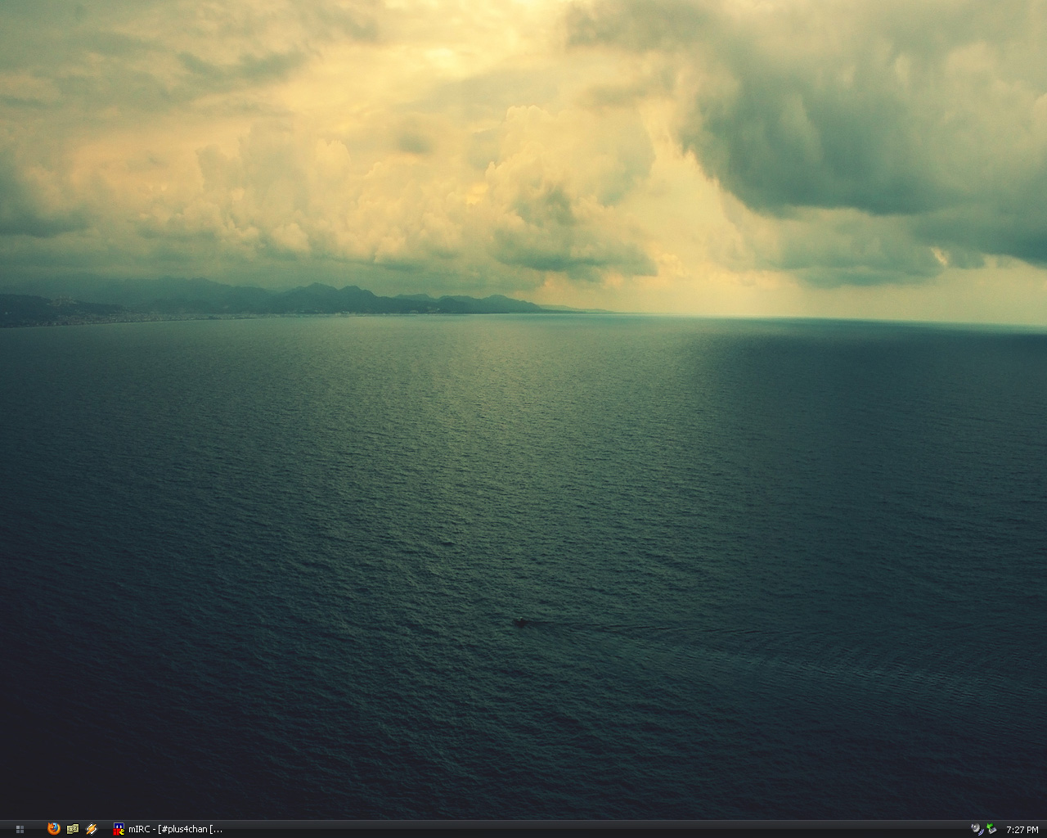Click the empty desktop ocean wallpaper
This screenshot has width=1047, height=838.
tap(327, 532)
